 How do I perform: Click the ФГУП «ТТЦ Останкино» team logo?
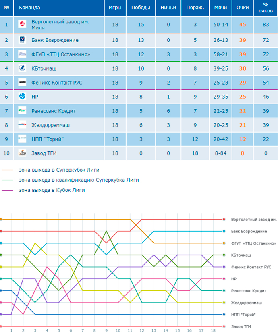pyautogui.click(x=22, y=54)
